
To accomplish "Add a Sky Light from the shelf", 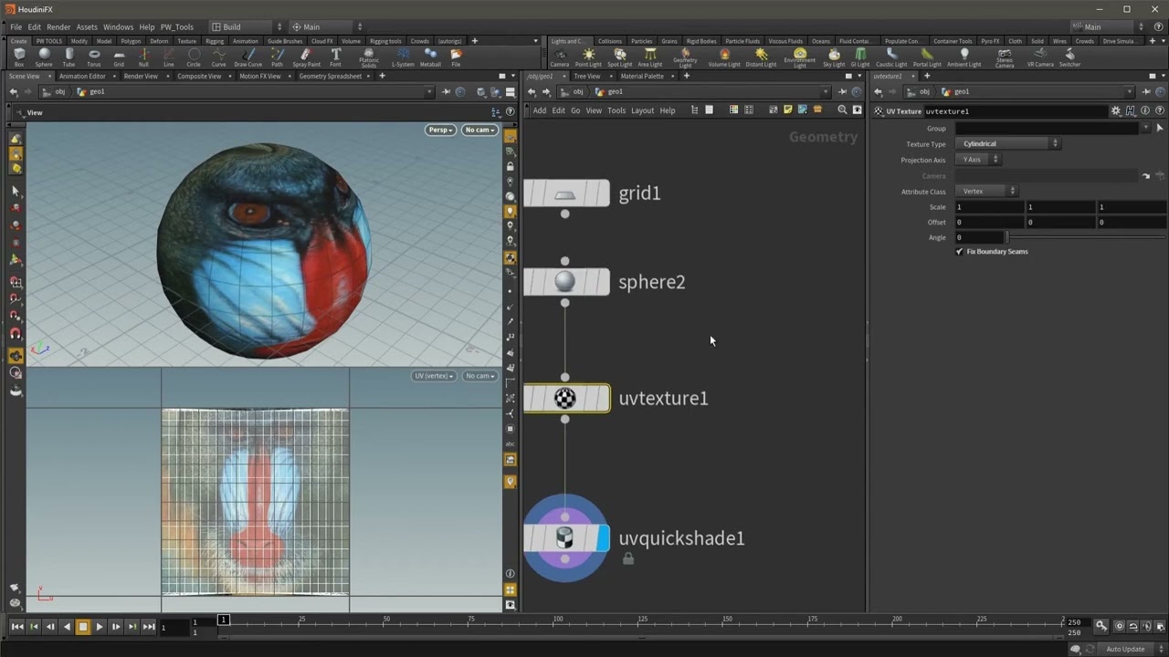I will tap(834, 57).
